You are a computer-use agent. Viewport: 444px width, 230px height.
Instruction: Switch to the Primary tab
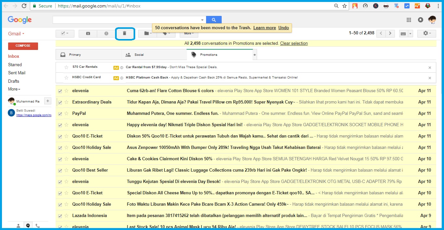pyautogui.click(x=88, y=55)
